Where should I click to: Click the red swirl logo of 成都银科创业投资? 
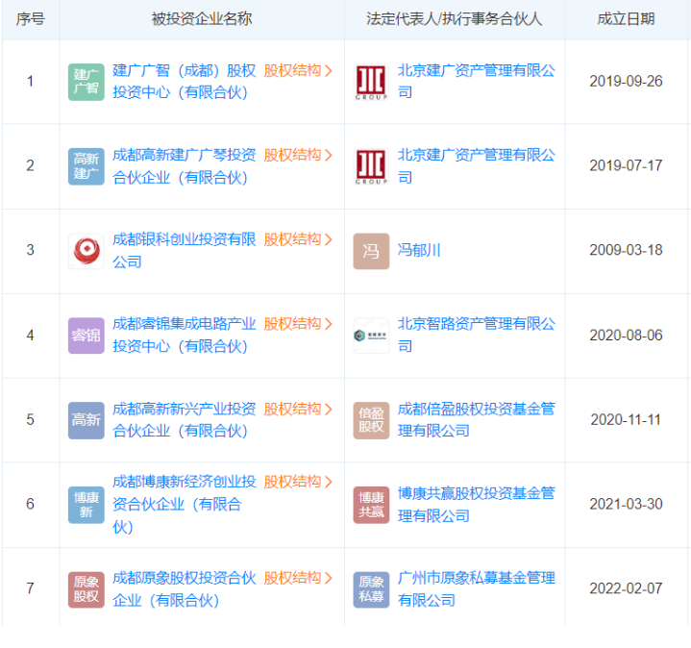pos(86,251)
